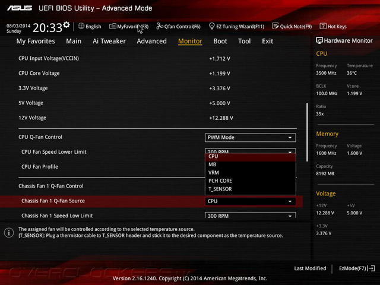The height and width of the screenshot is (285, 380).
Task: Open the Ai Tweaker tab
Action: click(109, 41)
